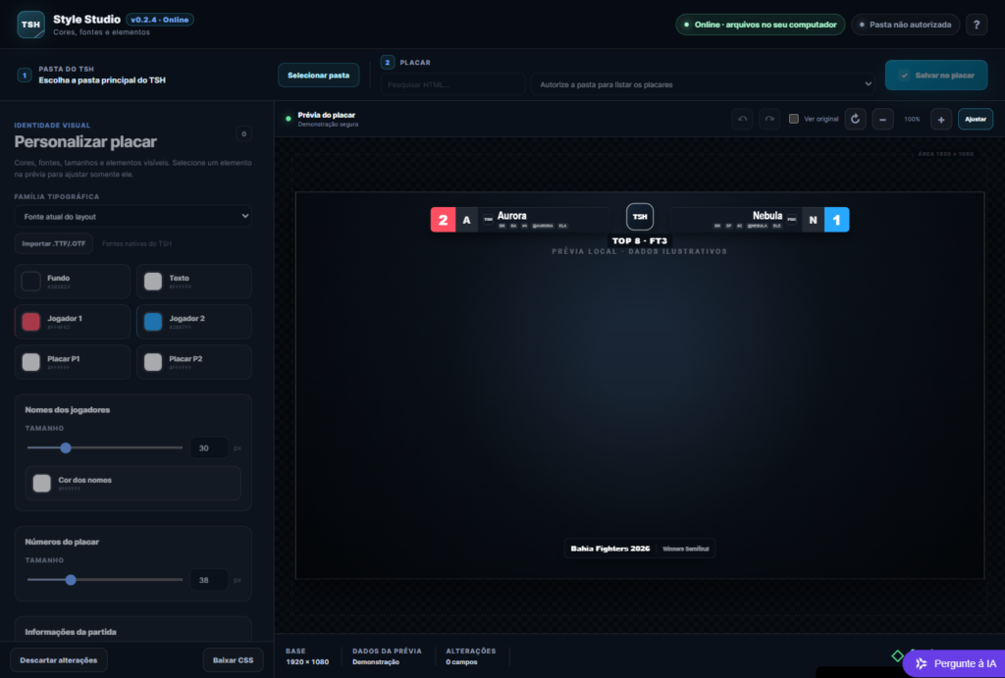Viewport: 1005px width, 678px height.
Task: Click the TSH logo in header
Action: pyautogui.click(x=30, y=25)
